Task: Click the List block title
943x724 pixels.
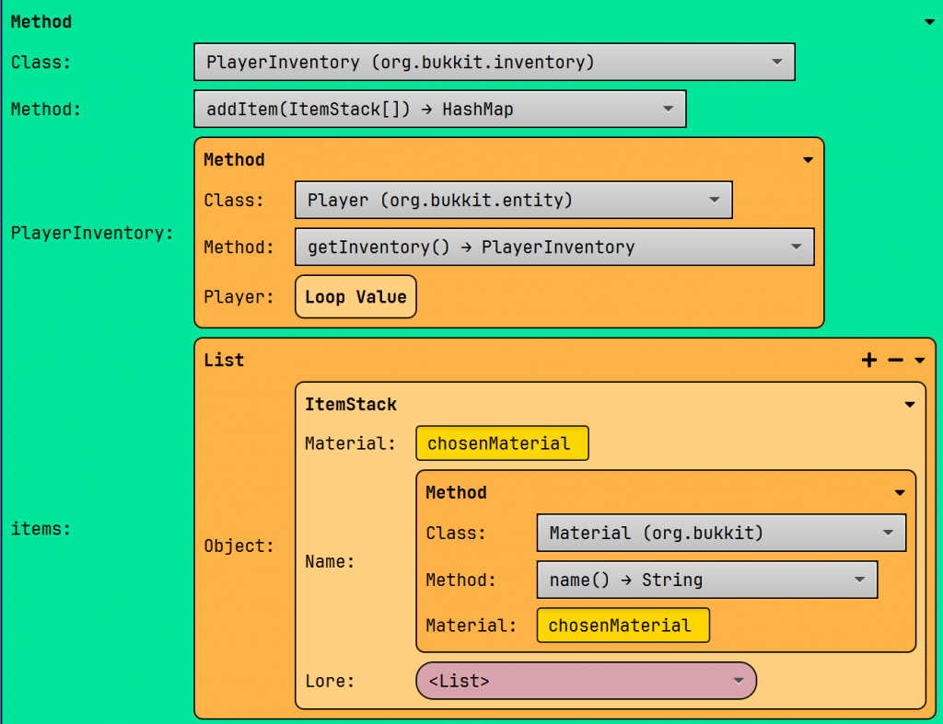Action: (x=224, y=361)
